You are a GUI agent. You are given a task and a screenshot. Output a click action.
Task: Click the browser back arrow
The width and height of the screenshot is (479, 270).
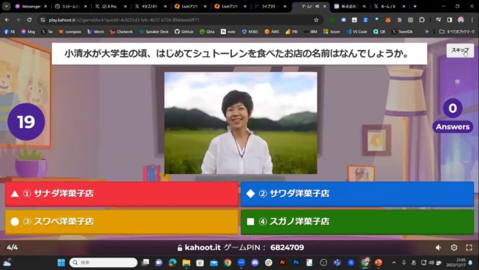[x=7, y=20]
